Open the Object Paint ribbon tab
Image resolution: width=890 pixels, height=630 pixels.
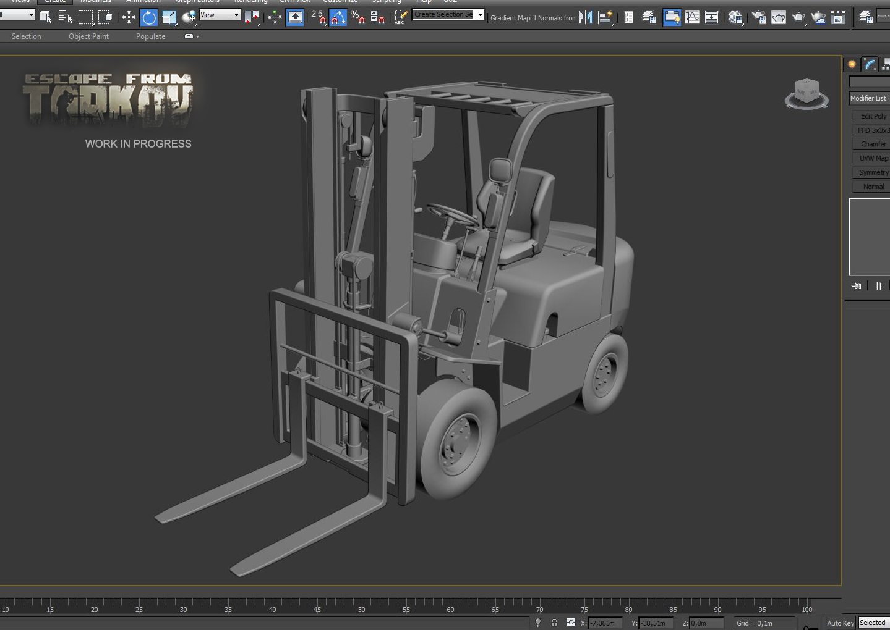tap(88, 36)
